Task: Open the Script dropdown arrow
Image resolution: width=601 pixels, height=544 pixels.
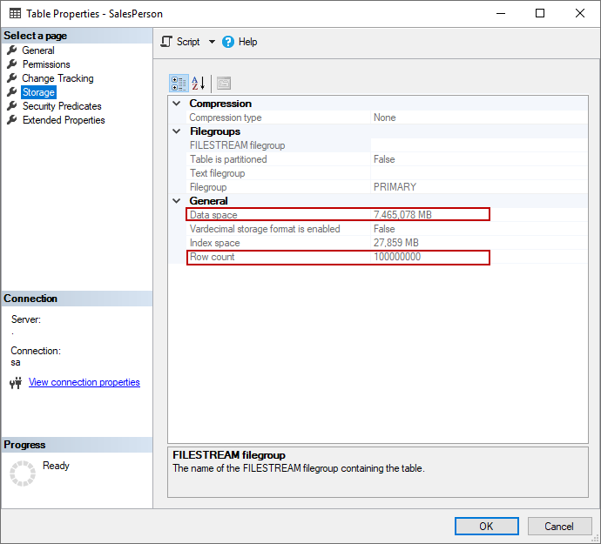Action: (212, 42)
